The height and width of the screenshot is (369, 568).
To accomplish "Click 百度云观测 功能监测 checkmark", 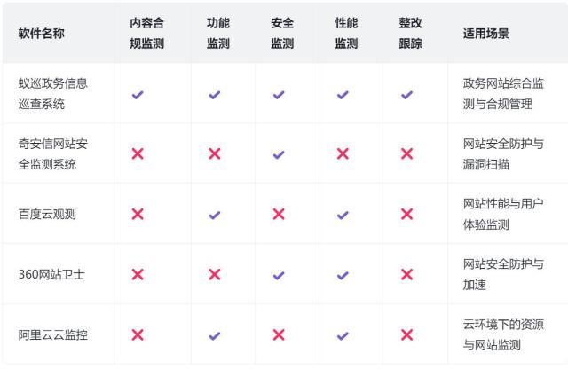I will coord(214,215).
